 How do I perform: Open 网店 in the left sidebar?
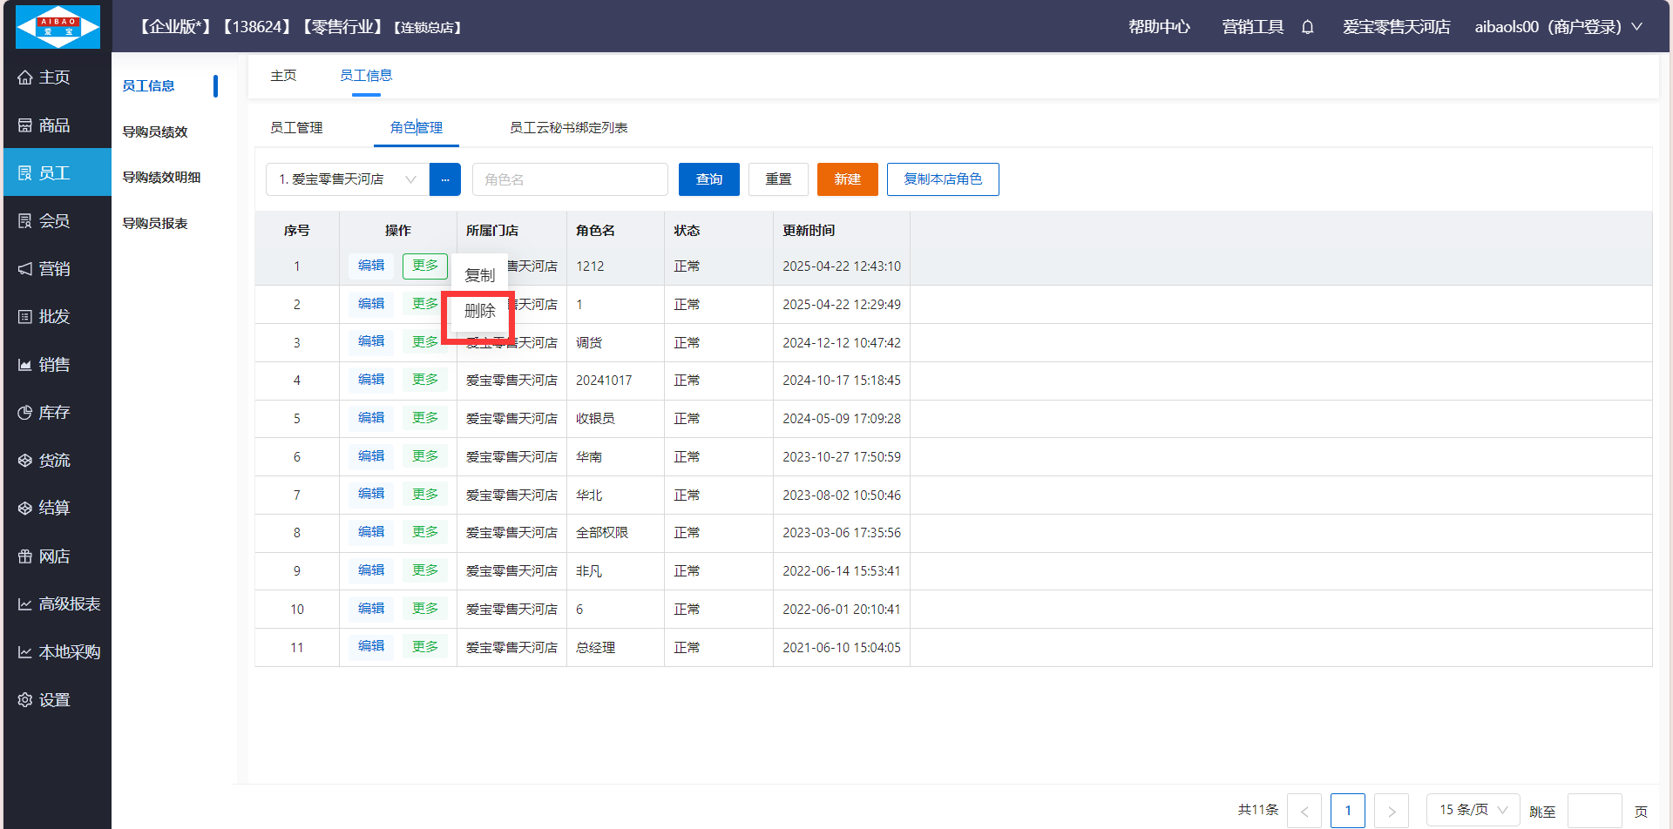pyautogui.click(x=58, y=556)
